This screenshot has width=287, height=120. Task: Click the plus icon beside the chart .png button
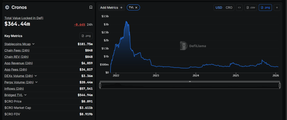click(277, 8)
